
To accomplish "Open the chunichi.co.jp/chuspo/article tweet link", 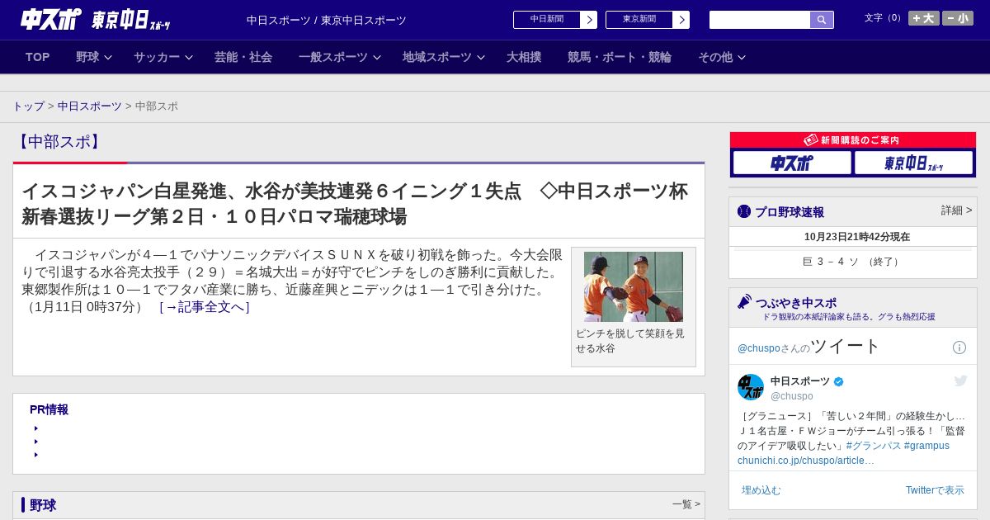I will (806, 461).
